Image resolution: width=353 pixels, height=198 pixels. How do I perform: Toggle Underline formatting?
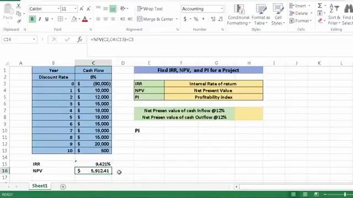pos(47,19)
